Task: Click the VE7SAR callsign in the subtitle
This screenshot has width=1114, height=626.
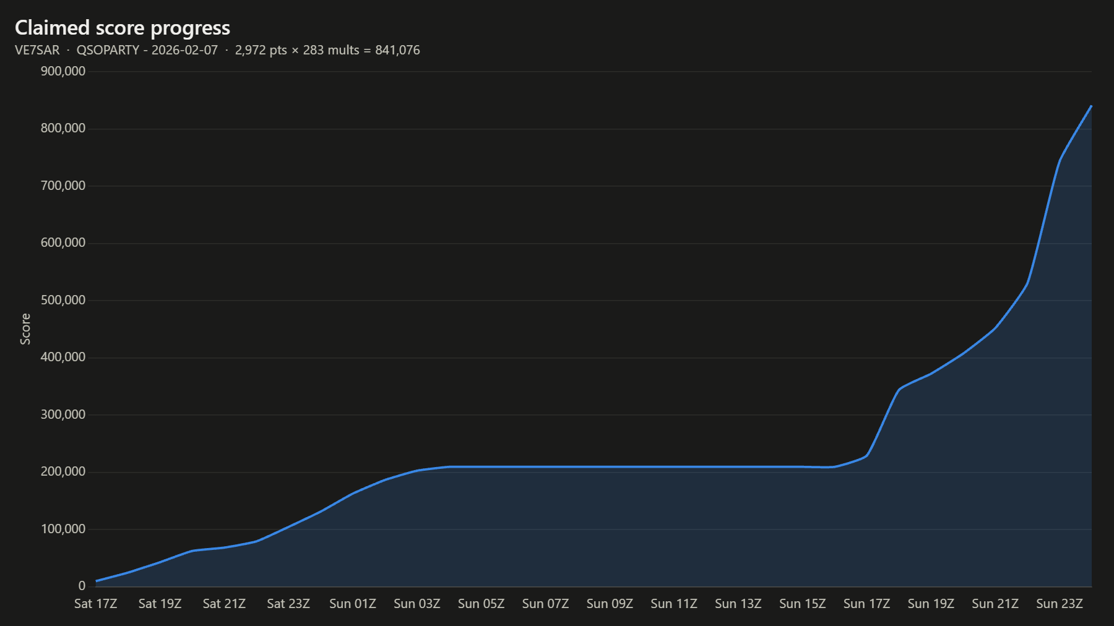Action: (x=37, y=50)
